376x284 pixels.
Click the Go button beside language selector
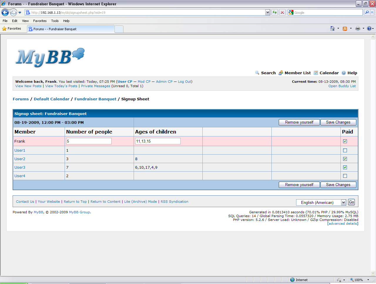(x=351, y=202)
